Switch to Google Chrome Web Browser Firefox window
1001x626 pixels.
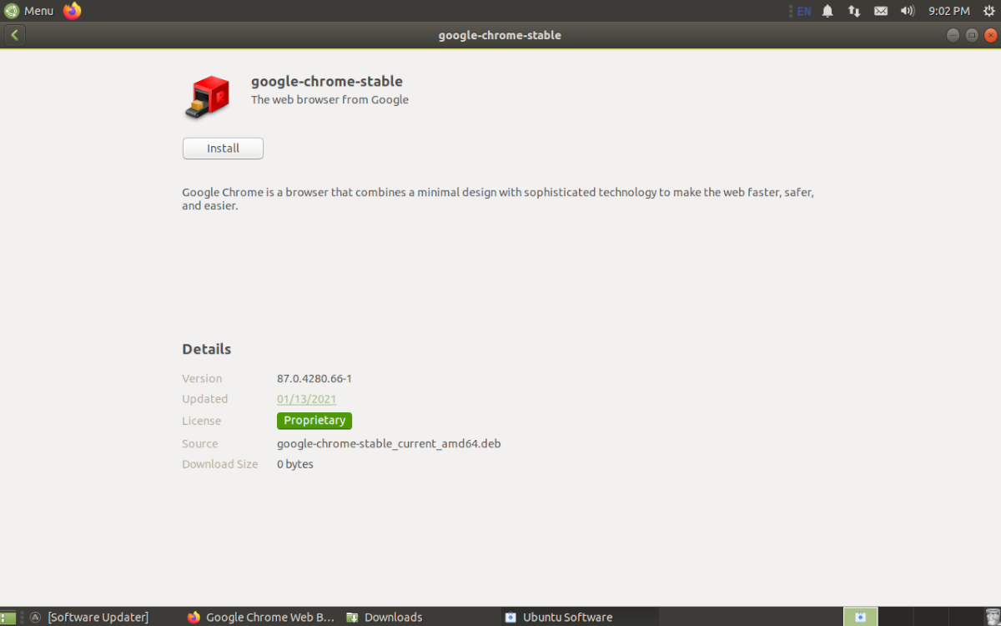click(x=260, y=618)
